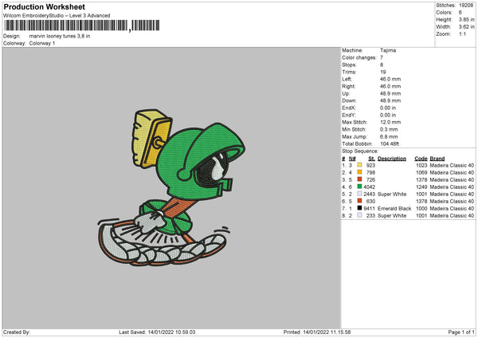Select "Emerald Black" description in stop 7
The image size is (478, 338).
[394, 208]
